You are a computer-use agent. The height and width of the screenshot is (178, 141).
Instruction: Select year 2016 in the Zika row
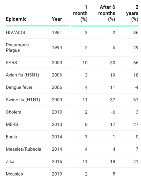pos(57,162)
